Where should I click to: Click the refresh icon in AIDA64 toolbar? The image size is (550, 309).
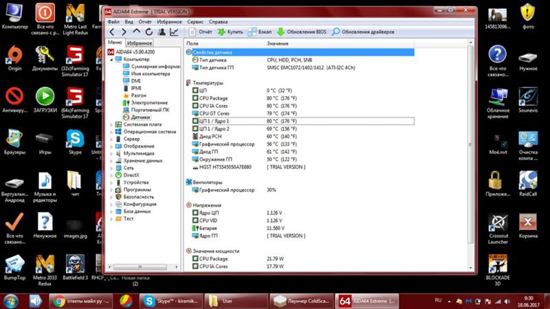[149, 32]
